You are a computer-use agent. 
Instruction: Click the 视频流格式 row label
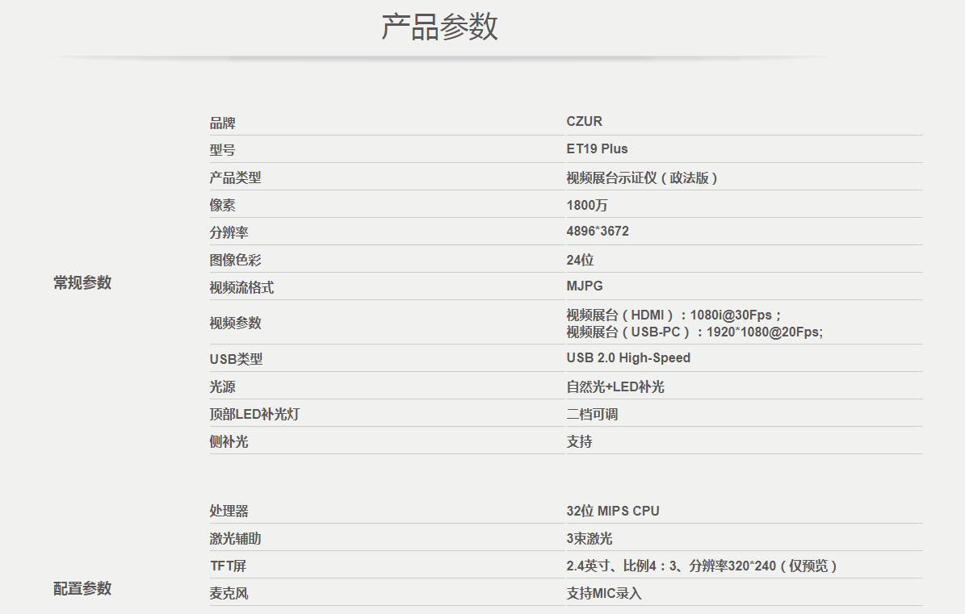[242, 288]
